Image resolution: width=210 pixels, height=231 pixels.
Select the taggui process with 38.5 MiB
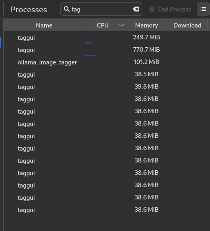pos(107,74)
